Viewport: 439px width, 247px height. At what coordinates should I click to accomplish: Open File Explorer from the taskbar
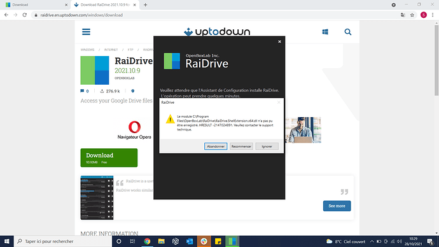(x=161, y=241)
